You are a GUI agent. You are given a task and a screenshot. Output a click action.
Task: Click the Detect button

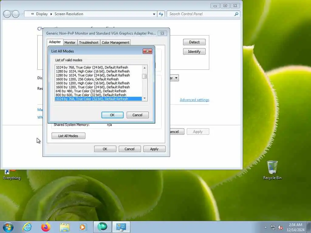[194, 42]
